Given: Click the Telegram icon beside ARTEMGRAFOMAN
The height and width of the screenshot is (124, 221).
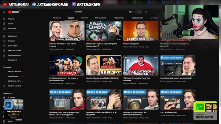Looking at the screenshot, I should tap(34, 4).
